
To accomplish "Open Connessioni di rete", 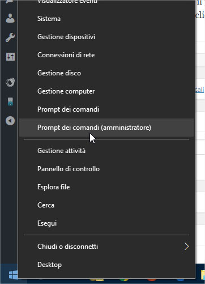I will click(x=106, y=55).
